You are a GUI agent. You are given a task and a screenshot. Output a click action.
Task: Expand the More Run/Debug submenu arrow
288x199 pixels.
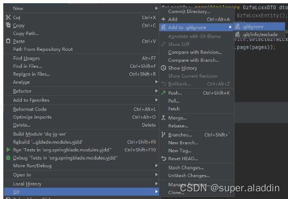click(x=157, y=166)
